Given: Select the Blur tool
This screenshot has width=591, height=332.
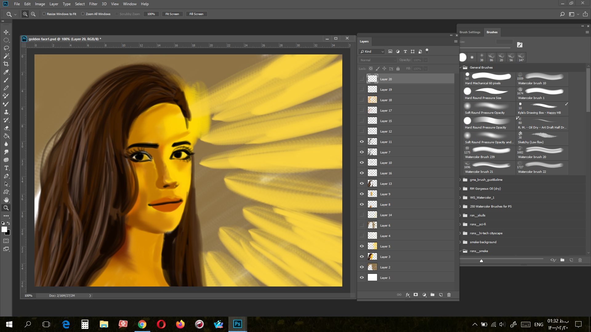Looking at the screenshot, I should tap(6, 144).
